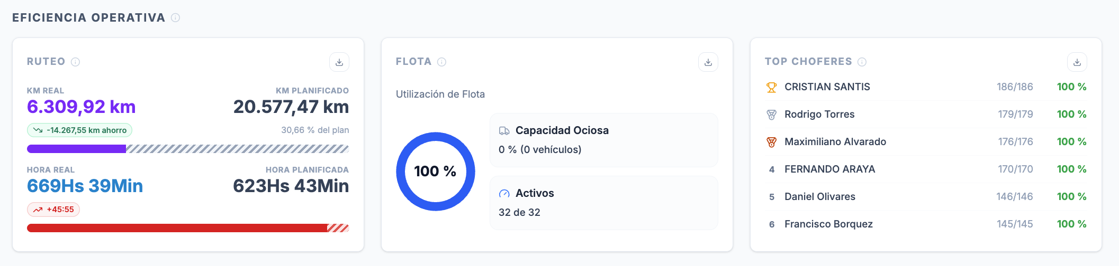Open driver Daniel Olivares row
Screen dimensions: 1119x266
pos(926,197)
